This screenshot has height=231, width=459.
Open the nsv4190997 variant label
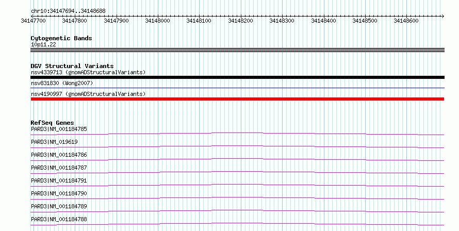pyautogui.click(x=88, y=94)
